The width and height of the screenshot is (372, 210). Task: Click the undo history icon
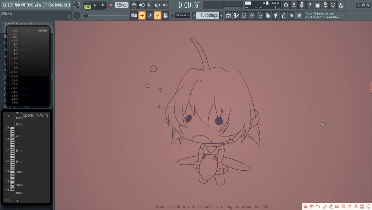tap(286, 5)
